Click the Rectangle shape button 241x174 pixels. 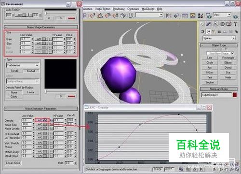(228, 58)
